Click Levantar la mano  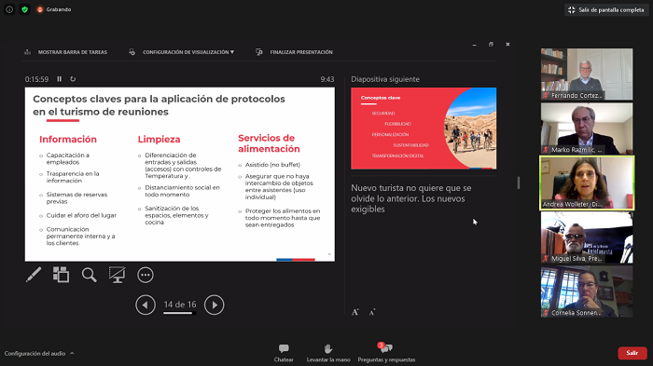328,353
